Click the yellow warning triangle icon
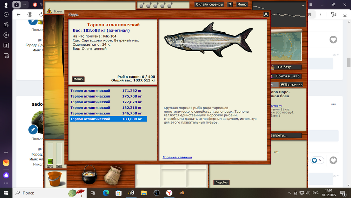Screen dimensions: 351x198 49,11
